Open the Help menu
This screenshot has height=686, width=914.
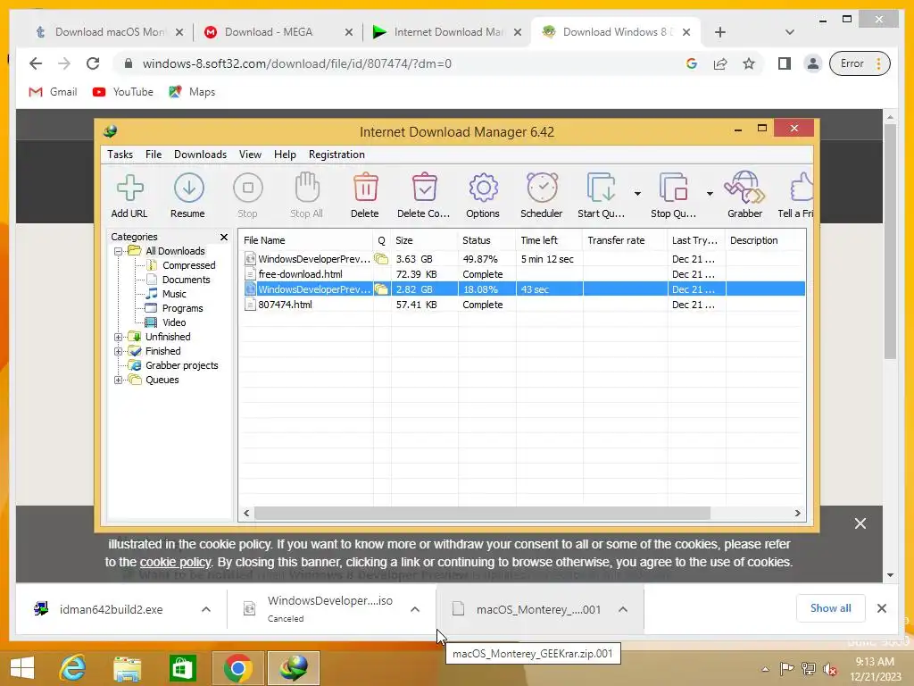click(285, 155)
